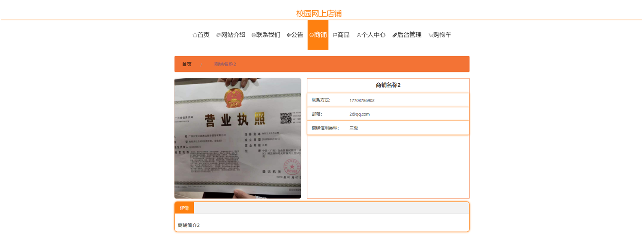Click the credit type value 三级
This screenshot has width=642, height=239.
pyautogui.click(x=354, y=128)
